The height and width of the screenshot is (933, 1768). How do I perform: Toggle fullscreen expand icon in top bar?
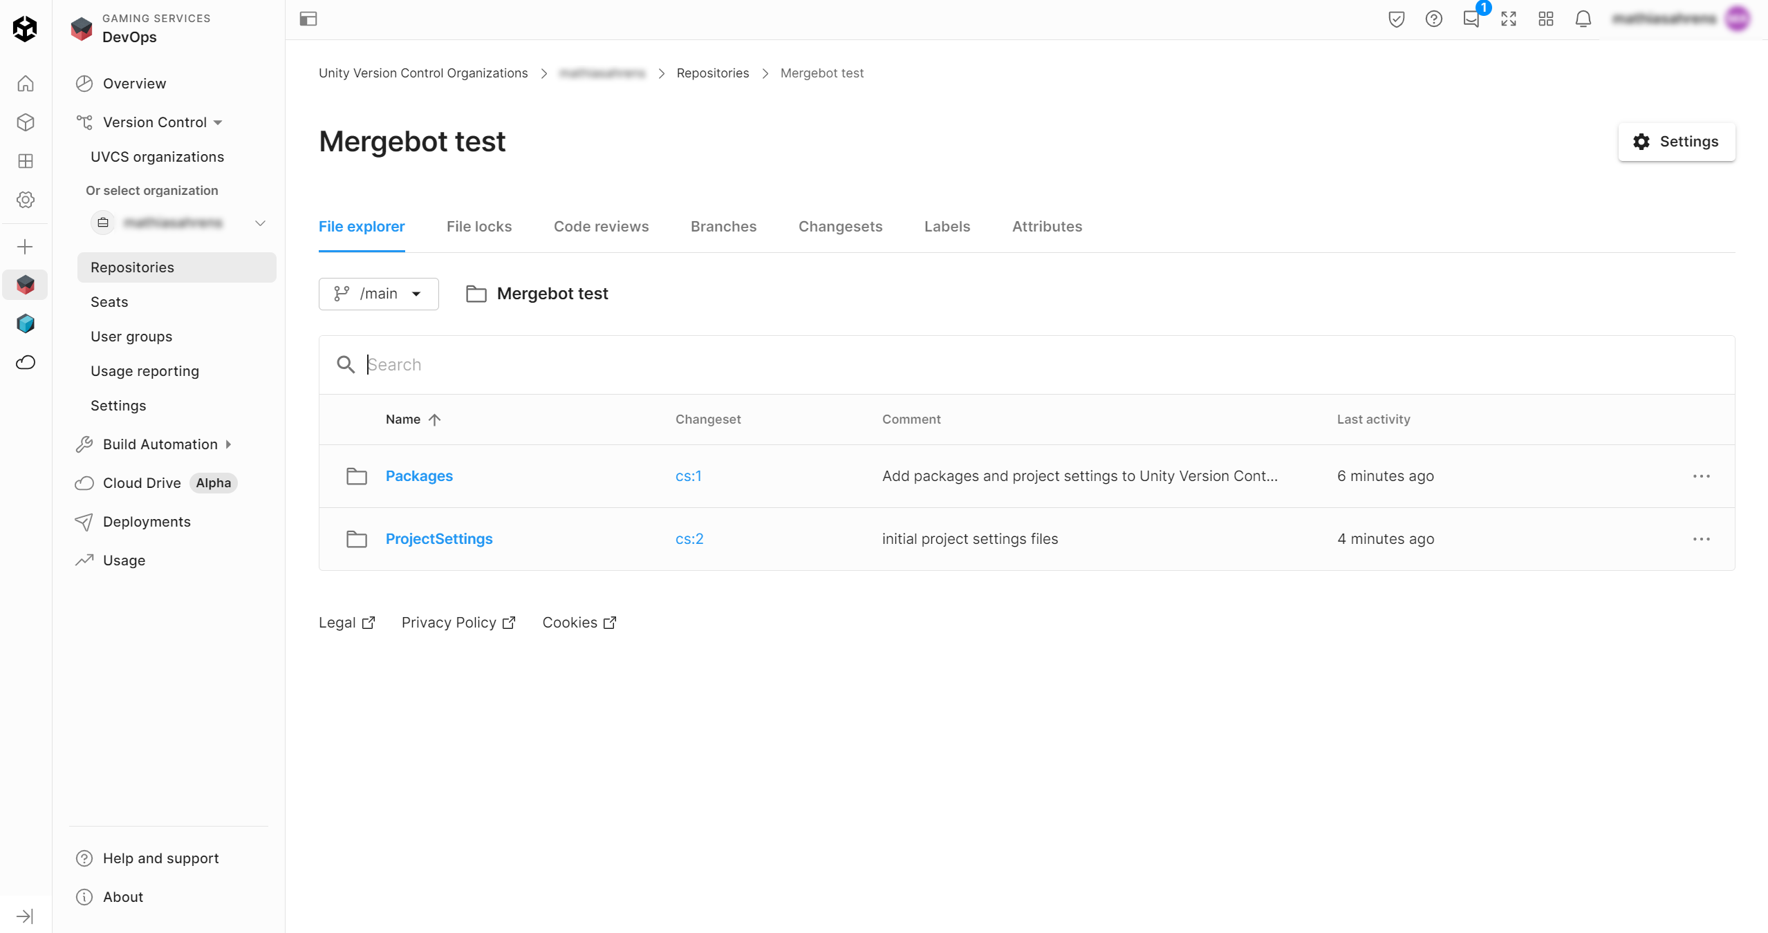[x=1508, y=19]
